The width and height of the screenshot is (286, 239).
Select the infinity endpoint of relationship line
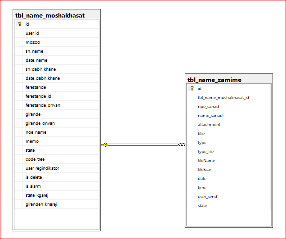tap(182, 145)
